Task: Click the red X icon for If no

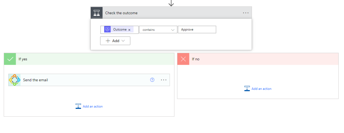Action: [x=183, y=59]
